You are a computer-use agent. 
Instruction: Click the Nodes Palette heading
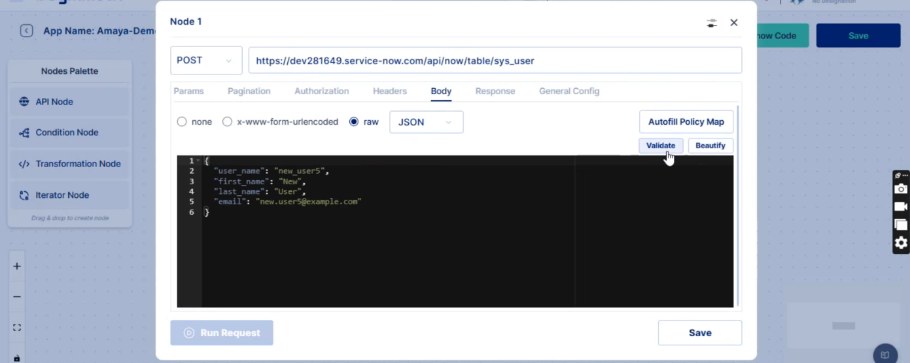tap(69, 71)
